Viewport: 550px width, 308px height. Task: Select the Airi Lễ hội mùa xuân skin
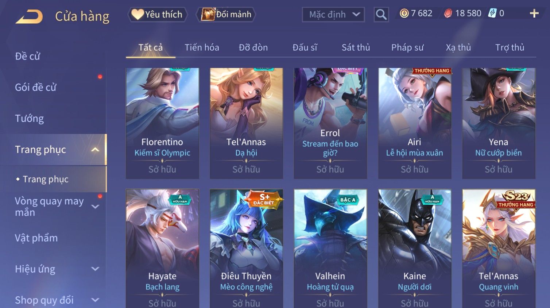415,123
